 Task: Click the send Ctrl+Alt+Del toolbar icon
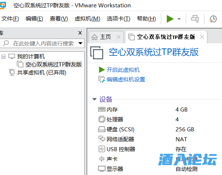pyautogui.click(x=195, y=19)
